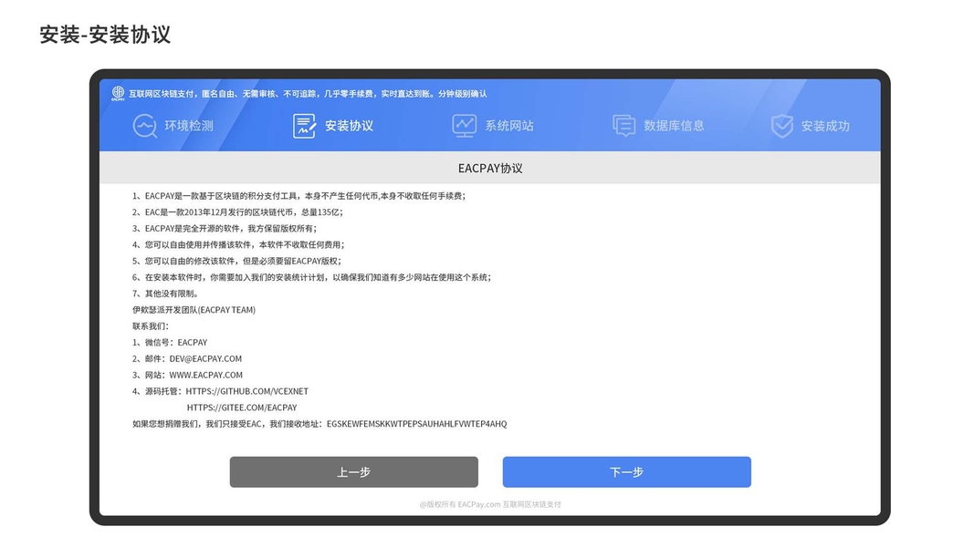Select the 环境检测 step label

pyautogui.click(x=189, y=126)
